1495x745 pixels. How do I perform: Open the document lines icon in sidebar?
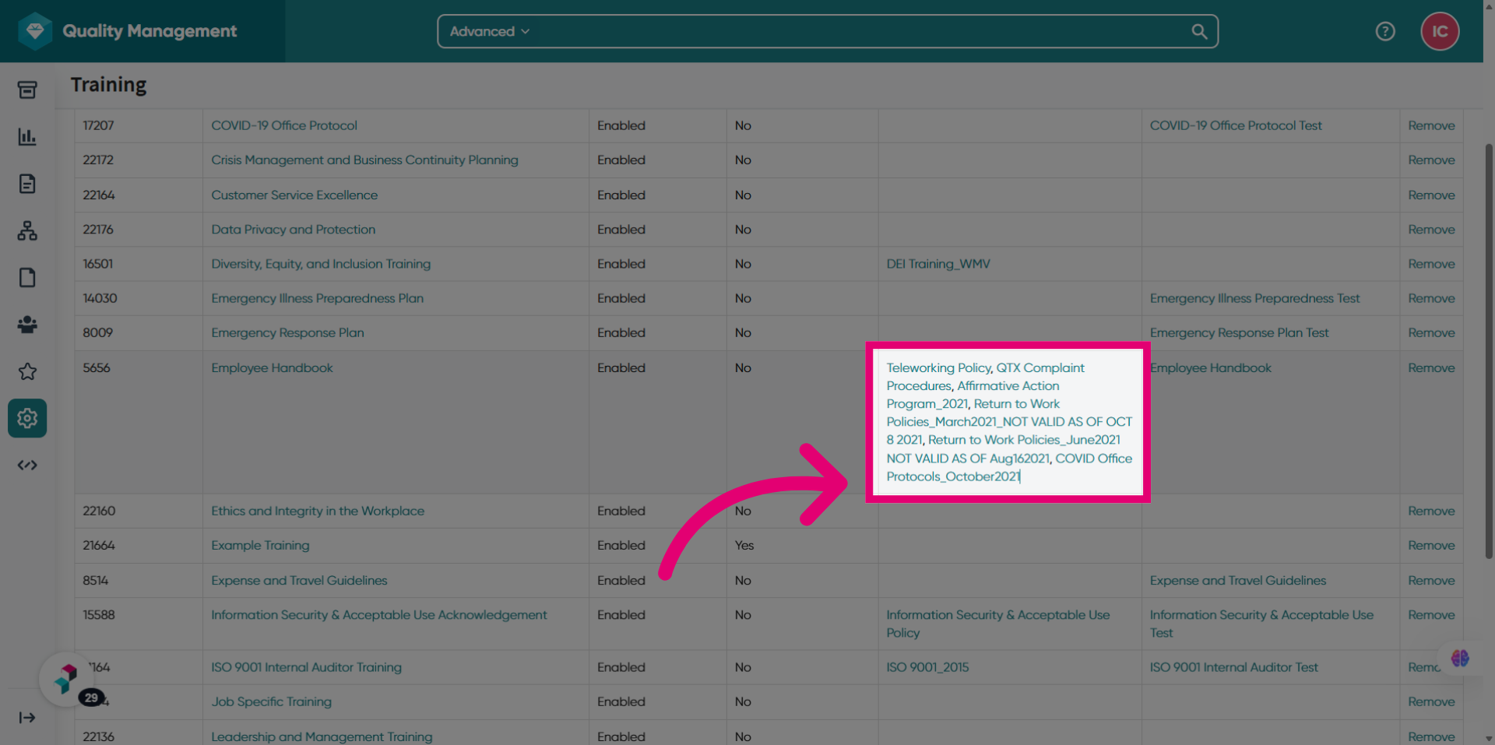pos(27,184)
